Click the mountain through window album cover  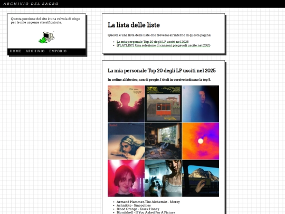[x=201, y=179]
